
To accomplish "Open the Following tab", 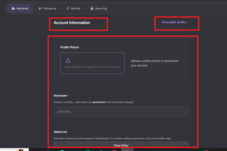I will pos(47,9).
